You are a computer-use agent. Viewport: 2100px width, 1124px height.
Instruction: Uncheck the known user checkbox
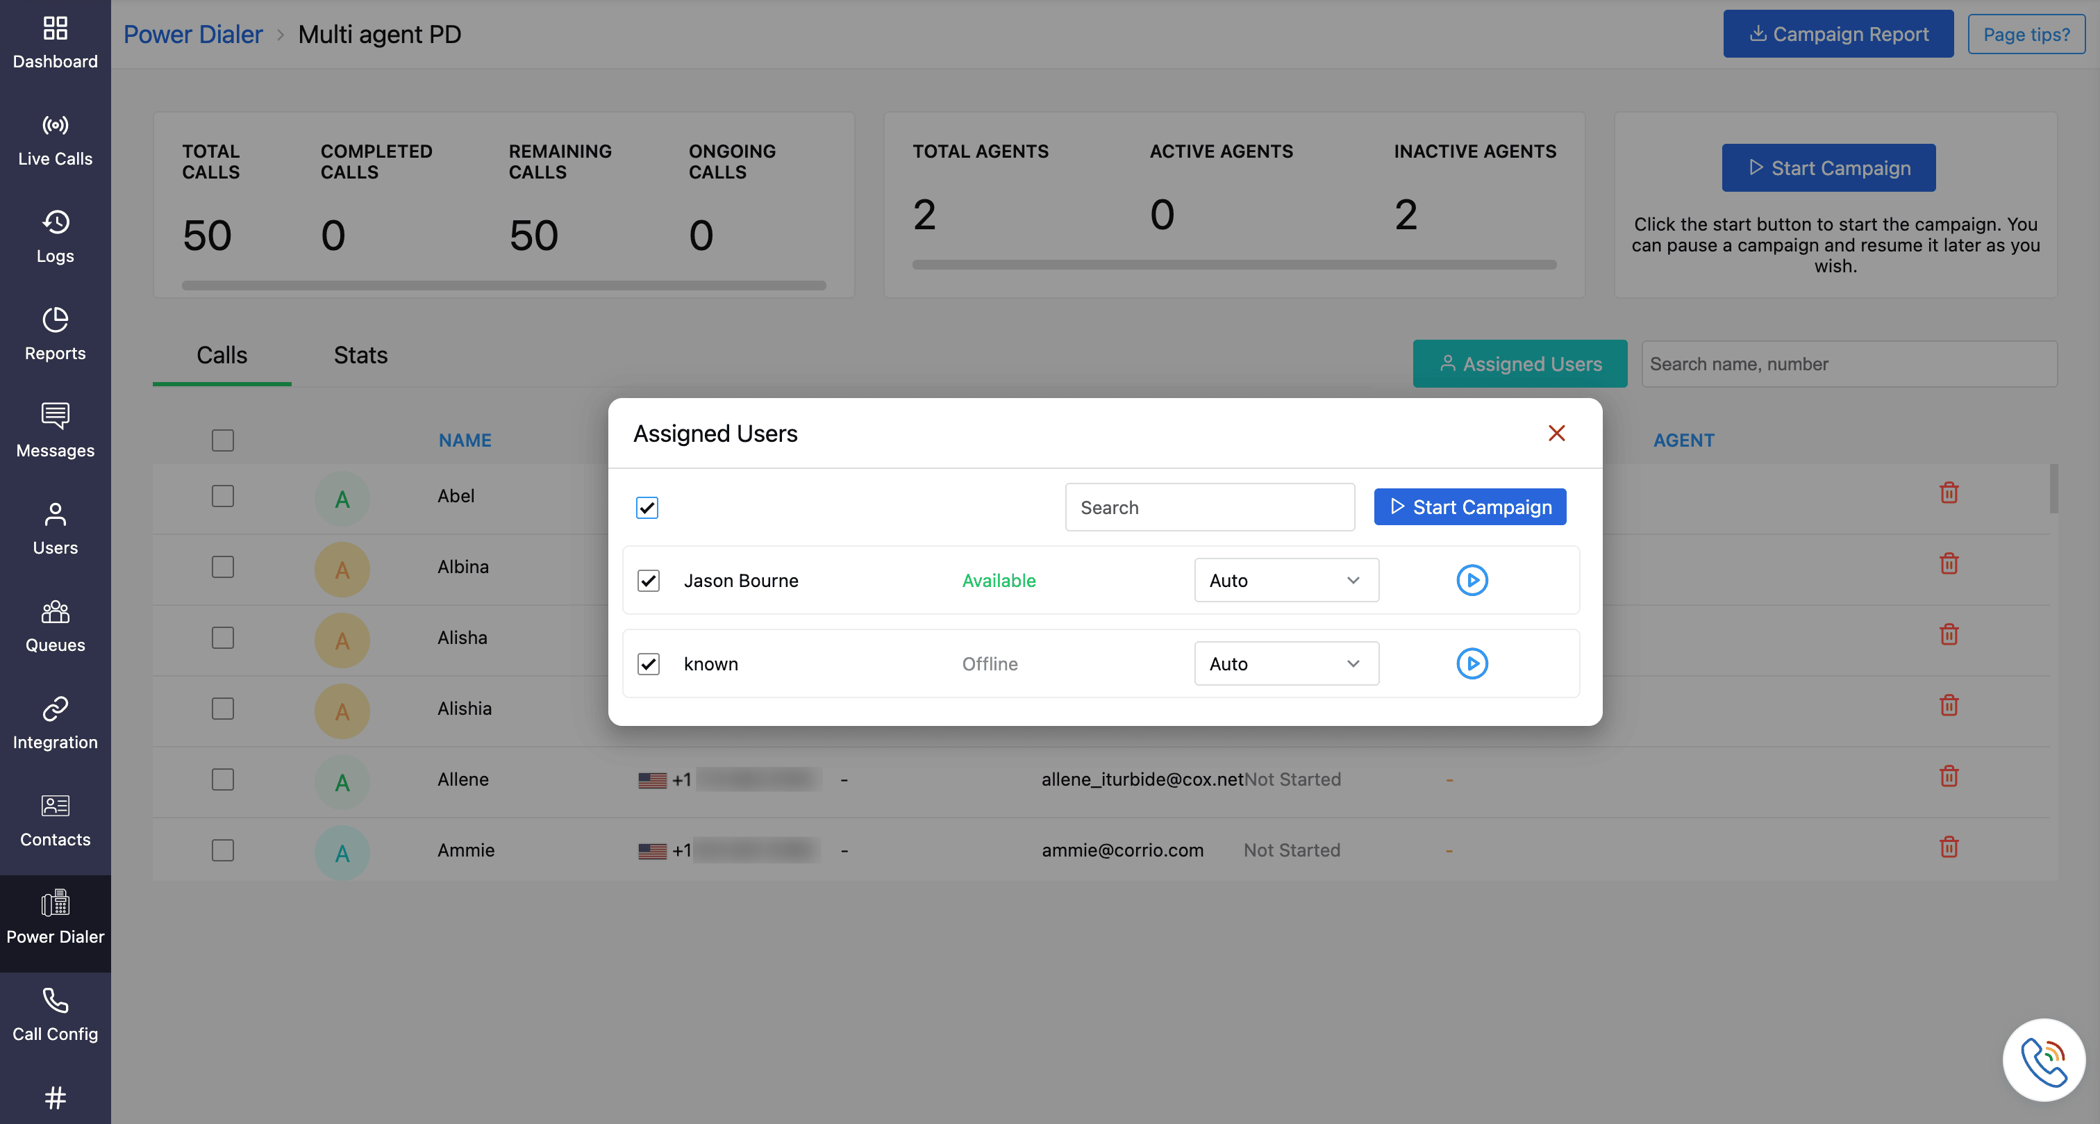coord(648,664)
